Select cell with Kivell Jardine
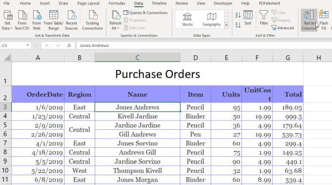The image size is (332, 185). pos(137,116)
